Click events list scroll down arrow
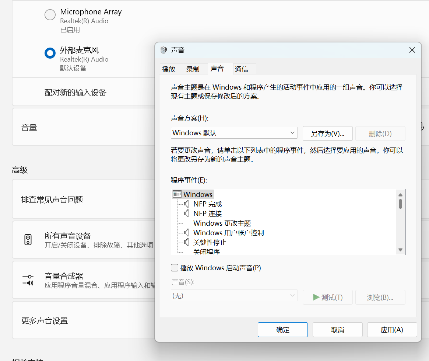 [400, 250]
